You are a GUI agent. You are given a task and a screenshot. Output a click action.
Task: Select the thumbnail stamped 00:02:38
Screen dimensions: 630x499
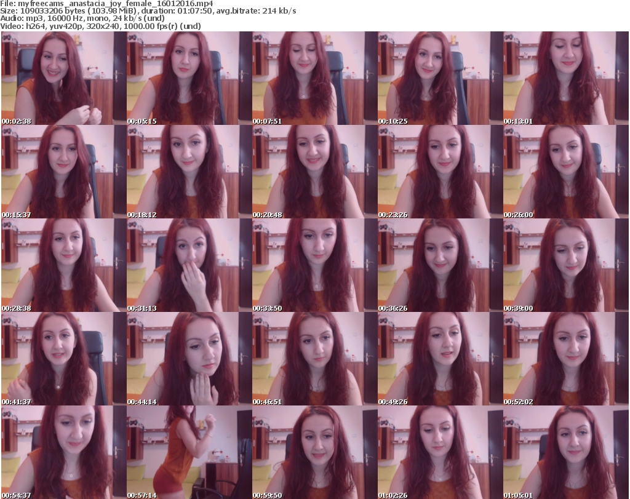pyautogui.click(x=64, y=78)
